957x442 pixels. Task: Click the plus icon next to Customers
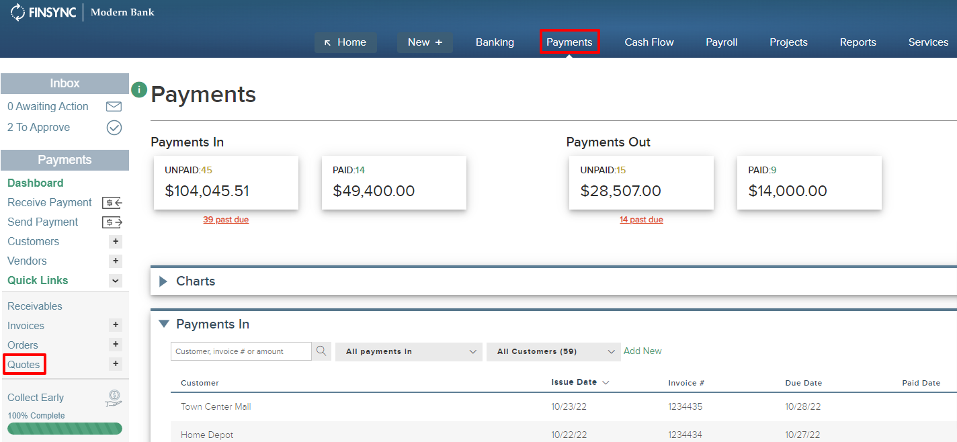click(x=116, y=242)
